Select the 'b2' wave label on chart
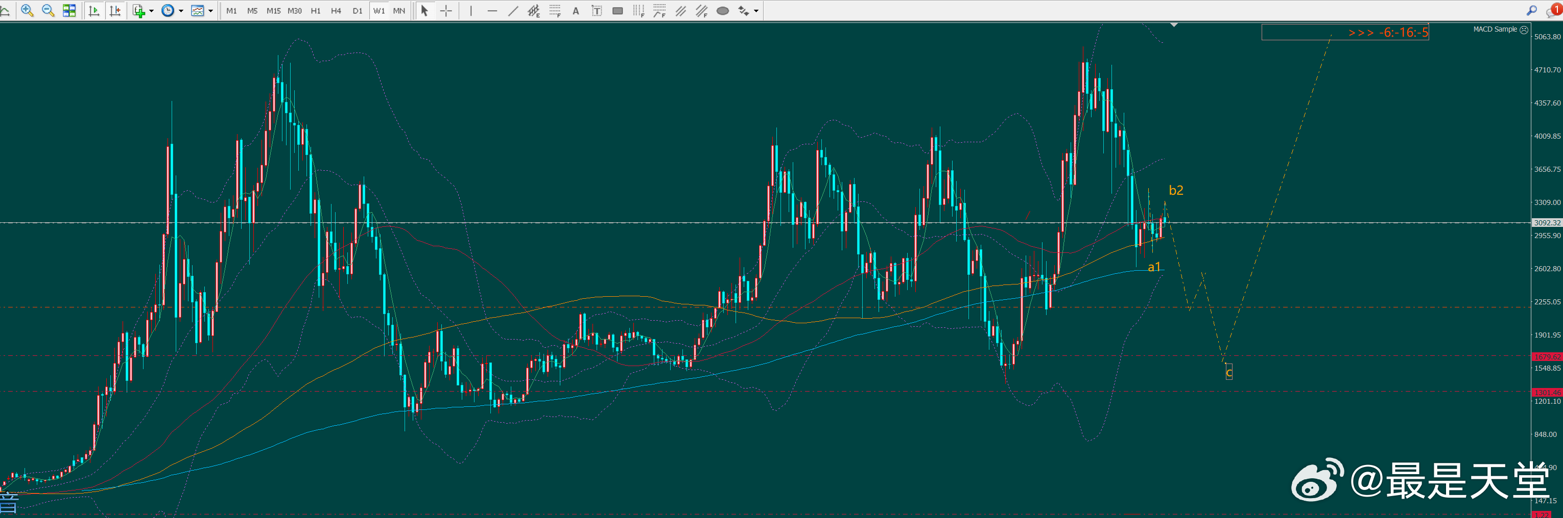1563x518 pixels. coord(1176,190)
